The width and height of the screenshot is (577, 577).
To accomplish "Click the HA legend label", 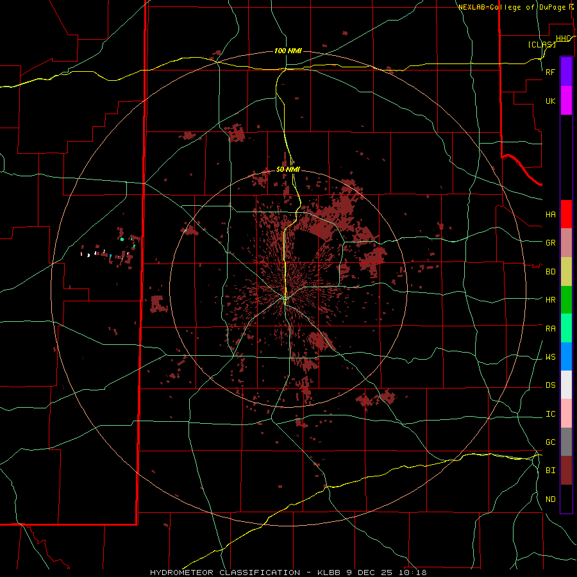I will click(551, 215).
